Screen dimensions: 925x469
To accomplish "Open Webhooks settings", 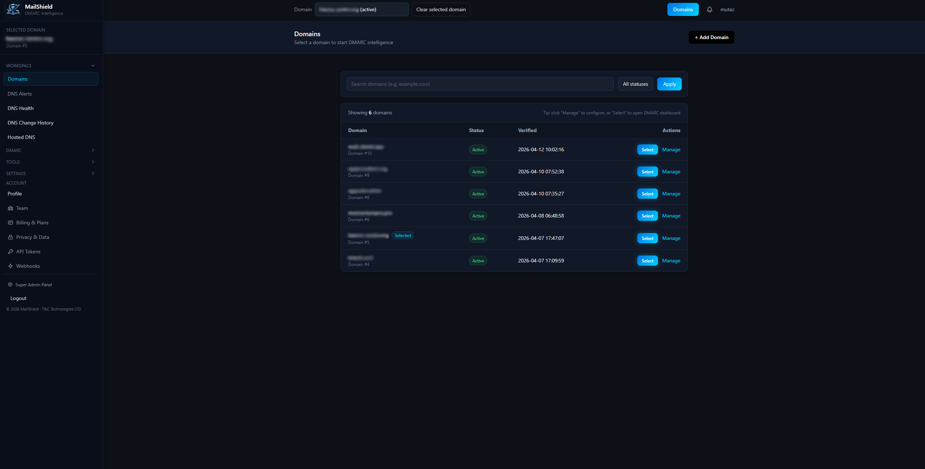I will pyautogui.click(x=28, y=266).
